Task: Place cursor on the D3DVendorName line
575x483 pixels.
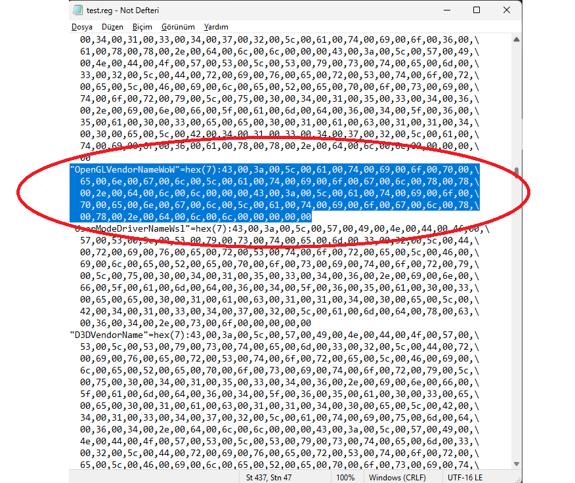Action: 274,335
